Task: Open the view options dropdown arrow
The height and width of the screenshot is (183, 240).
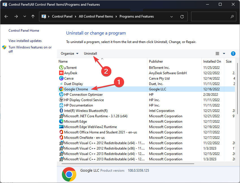Action: [x=224, y=54]
